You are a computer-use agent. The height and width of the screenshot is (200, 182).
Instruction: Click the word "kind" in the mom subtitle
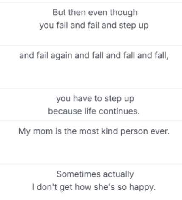click(x=109, y=131)
